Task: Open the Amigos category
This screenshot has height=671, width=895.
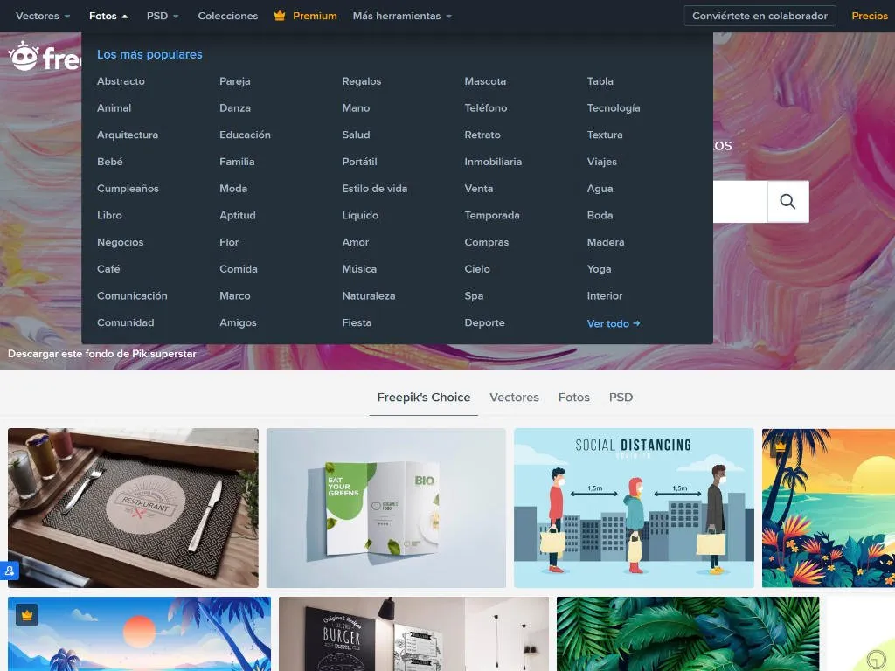Action: click(238, 322)
